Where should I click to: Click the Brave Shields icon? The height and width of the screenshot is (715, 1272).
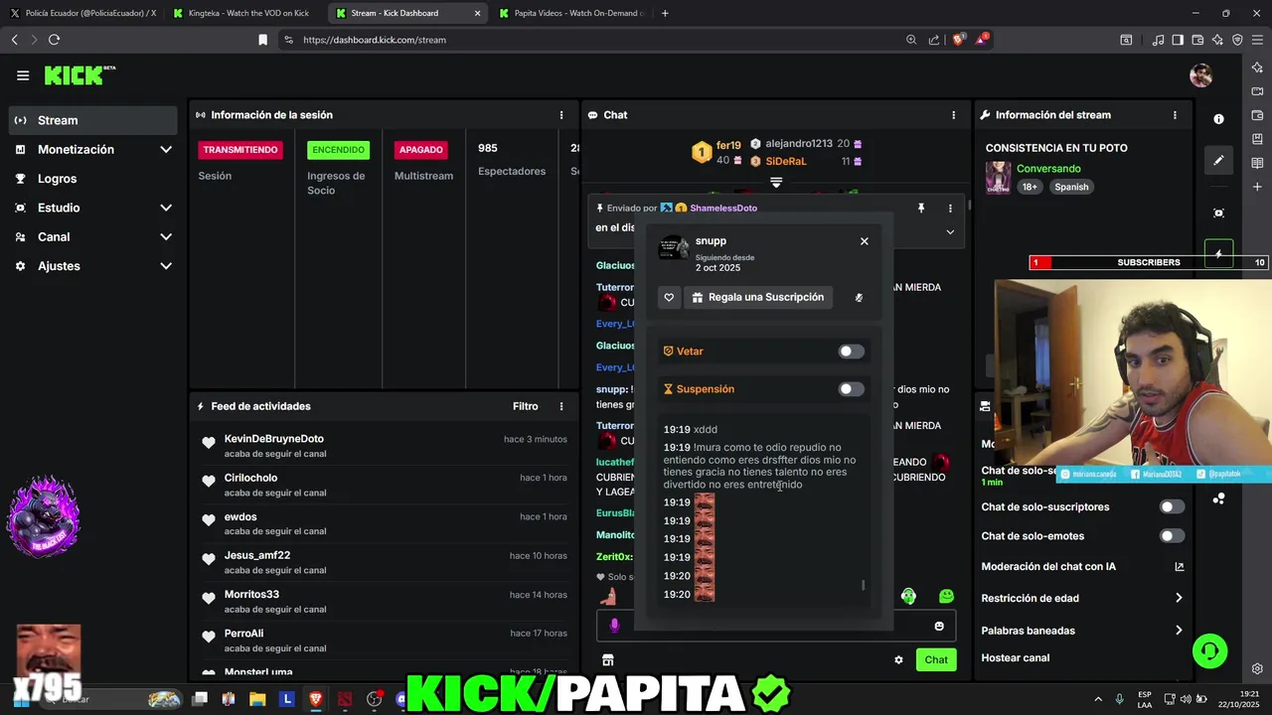click(958, 40)
